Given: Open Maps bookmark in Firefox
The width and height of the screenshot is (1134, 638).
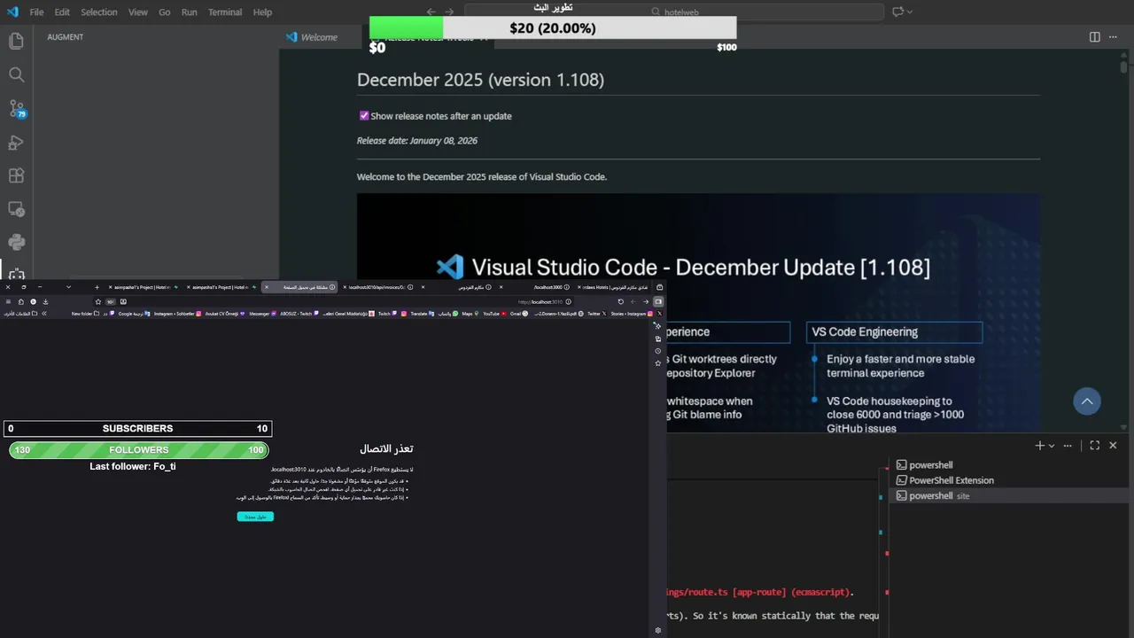Looking at the screenshot, I should point(470,313).
